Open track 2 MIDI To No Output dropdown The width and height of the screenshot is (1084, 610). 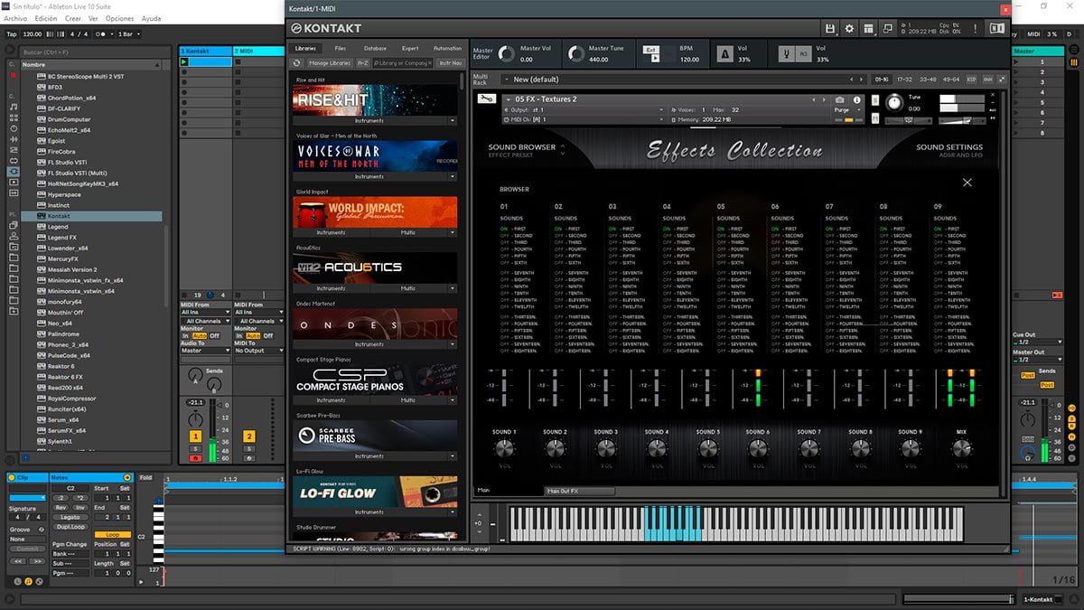pyautogui.click(x=258, y=351)
